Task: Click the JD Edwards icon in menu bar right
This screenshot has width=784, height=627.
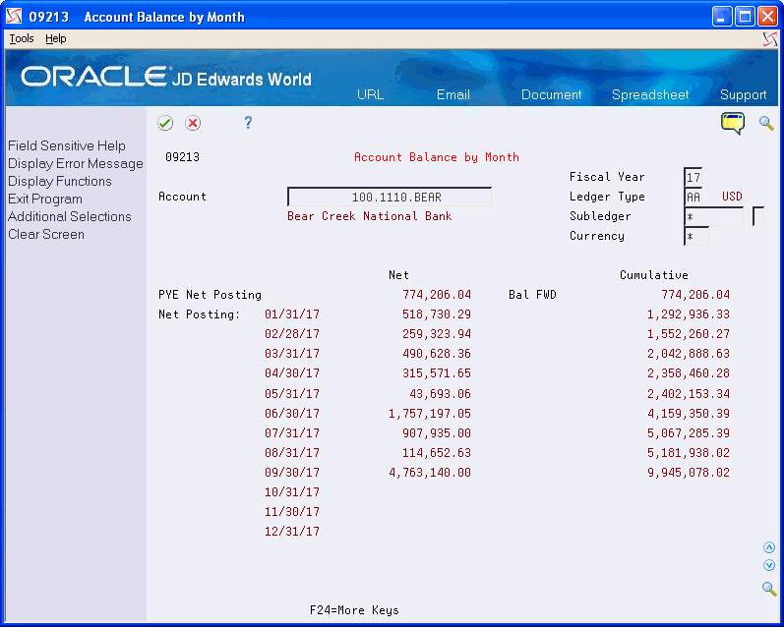Action: (770, 39)
